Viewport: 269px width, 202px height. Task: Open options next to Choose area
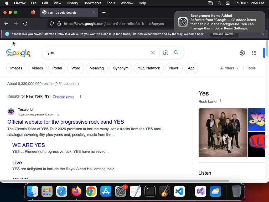(80, 97)
